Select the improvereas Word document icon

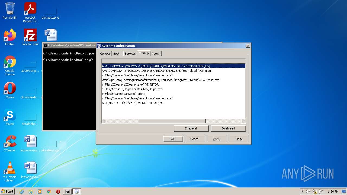tap(30, 144)
